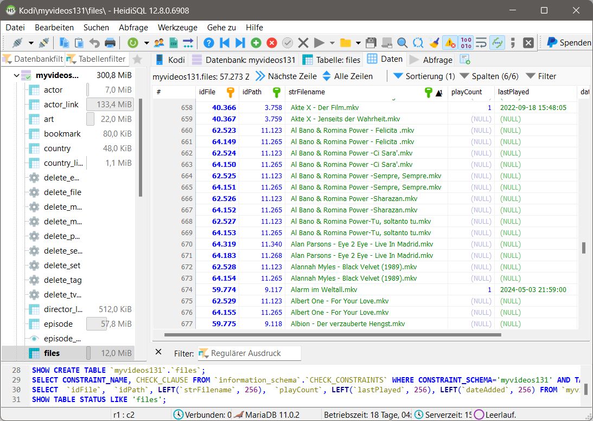The height and width of the screenshot is (421, 593).
Task: Click the broom clean-up icon
Action: point(434,43)
